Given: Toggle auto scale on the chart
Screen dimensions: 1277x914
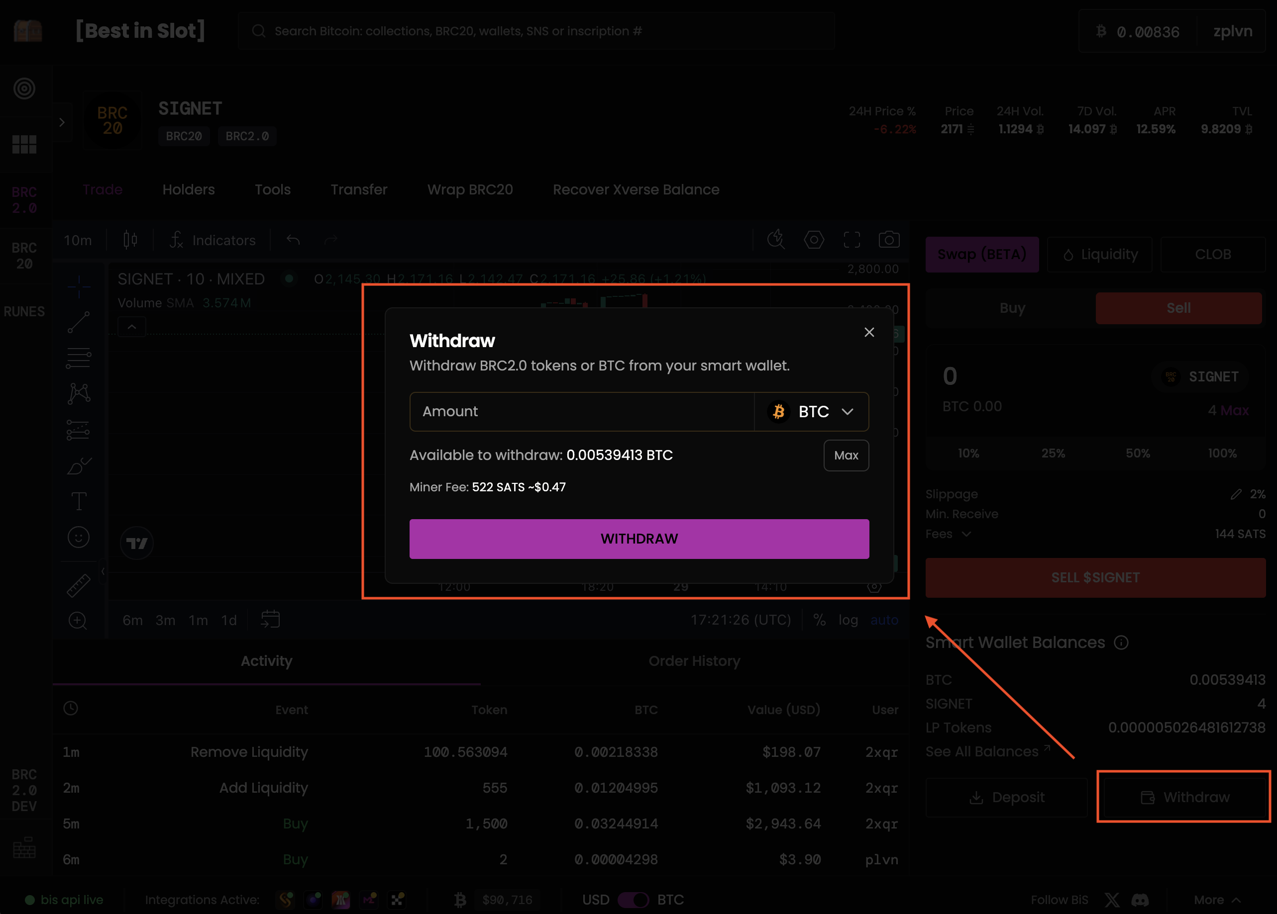Looking at the screenshot, I should click(x=884, y=620).
